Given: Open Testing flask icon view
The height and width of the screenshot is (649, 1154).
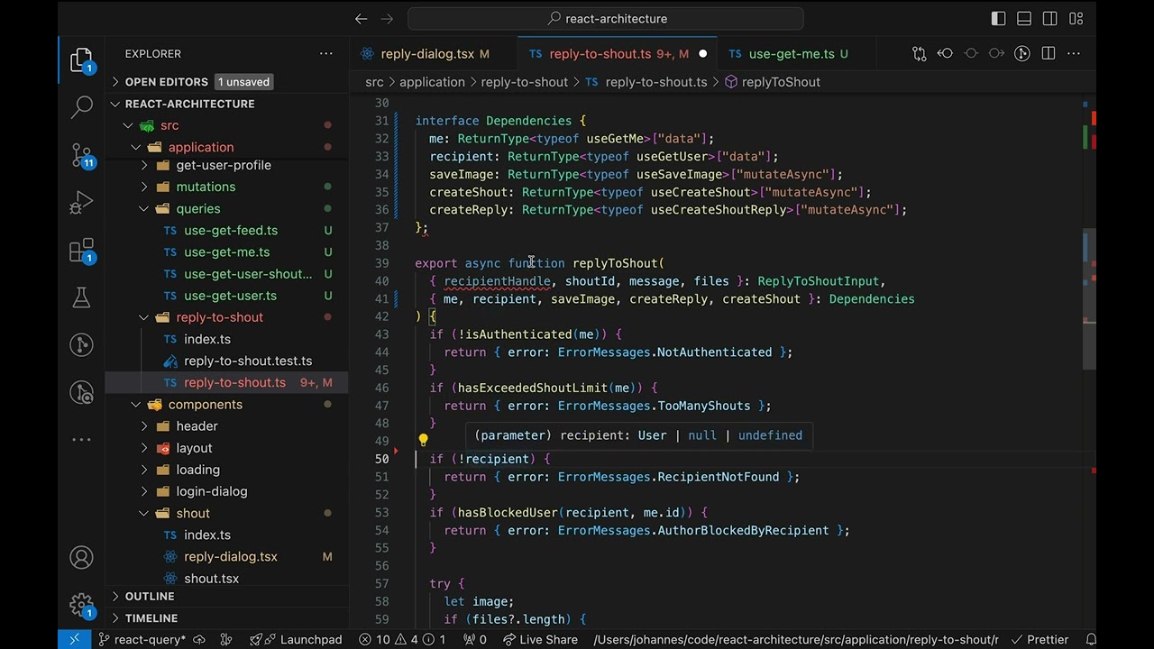Looking at the screenshot, I should coord(81,297).
